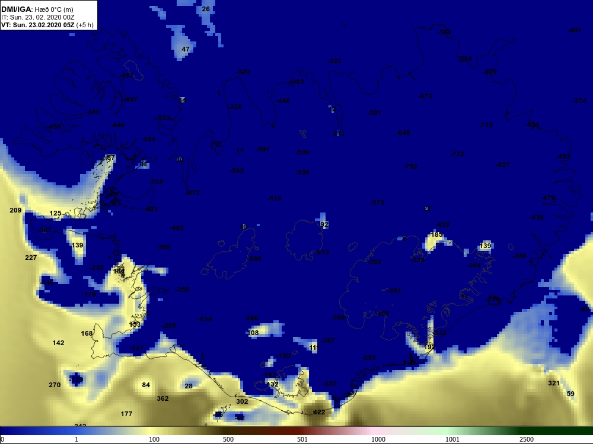Click the map value 92

pos(324,224)
